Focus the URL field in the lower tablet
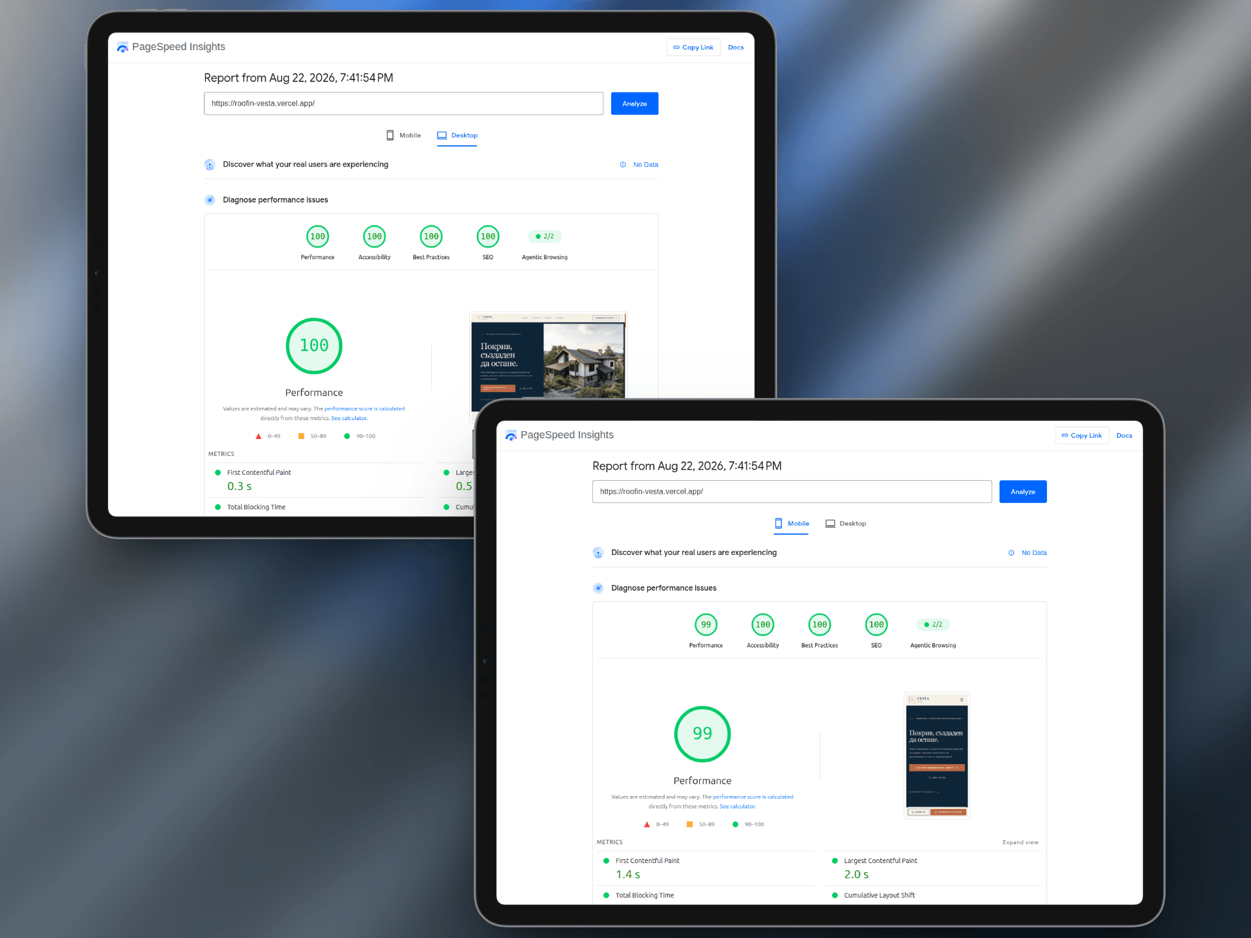This screenshot has height=938, width=1251. 792,492
